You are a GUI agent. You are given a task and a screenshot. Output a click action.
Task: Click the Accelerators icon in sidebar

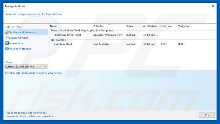click(7, 43)
